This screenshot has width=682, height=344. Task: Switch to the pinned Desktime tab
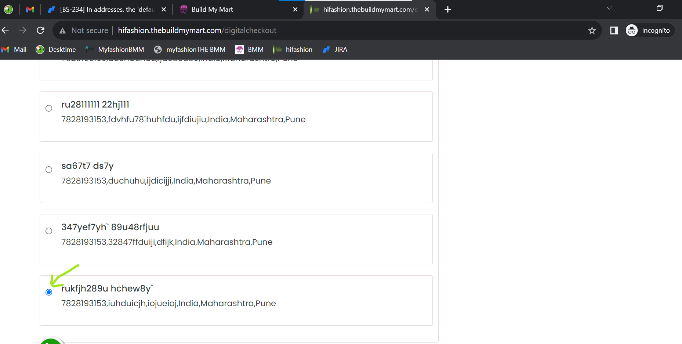8,10
